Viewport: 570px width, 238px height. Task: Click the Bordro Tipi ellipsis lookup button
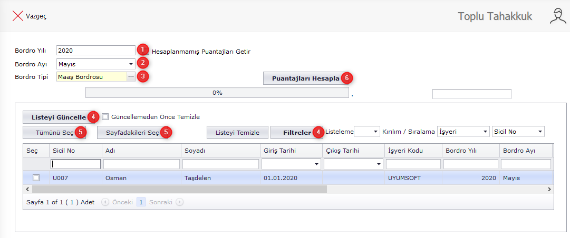(131, 77)
